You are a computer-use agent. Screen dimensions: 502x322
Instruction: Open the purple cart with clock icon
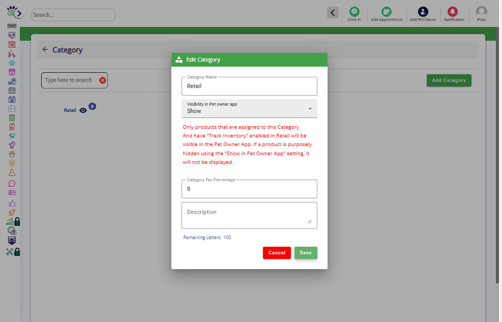[12, 145]
